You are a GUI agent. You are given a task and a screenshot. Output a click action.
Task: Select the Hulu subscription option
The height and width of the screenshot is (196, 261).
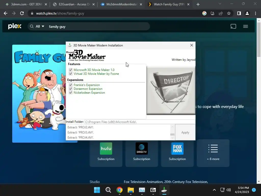[x=106, y=153]
